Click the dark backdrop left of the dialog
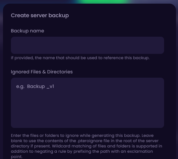Viewport: 178px width, 159px height. [x=1, y=79]
